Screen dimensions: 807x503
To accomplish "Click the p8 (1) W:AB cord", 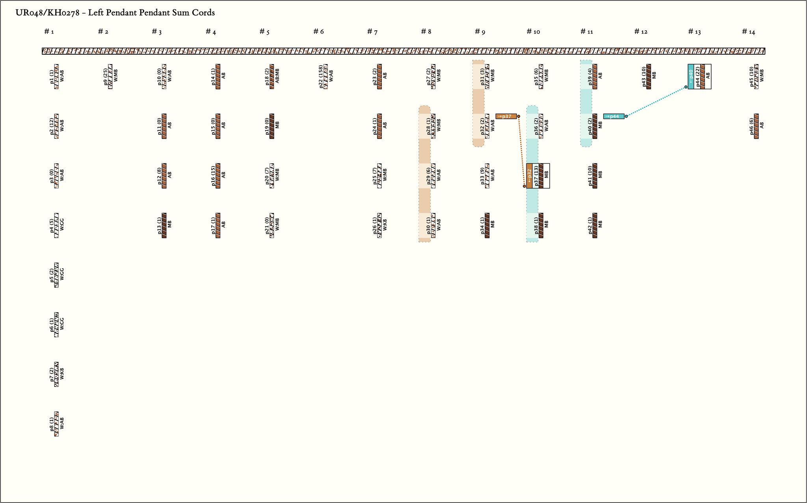I will (57, 424).
